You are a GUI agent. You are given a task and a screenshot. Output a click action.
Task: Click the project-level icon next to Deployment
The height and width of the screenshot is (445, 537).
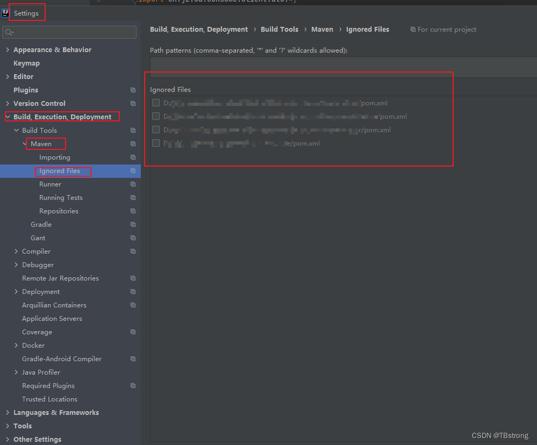[x=133, y=292]
